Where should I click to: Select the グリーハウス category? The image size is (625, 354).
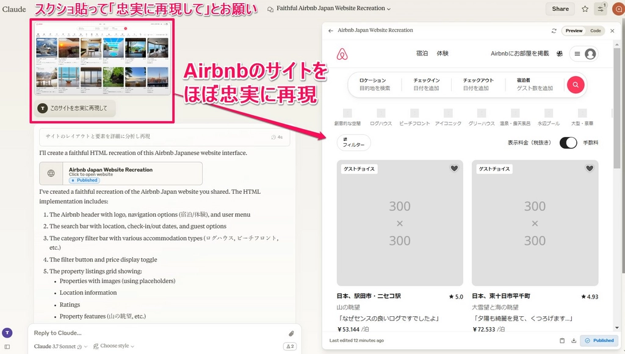tap(482, 118)
